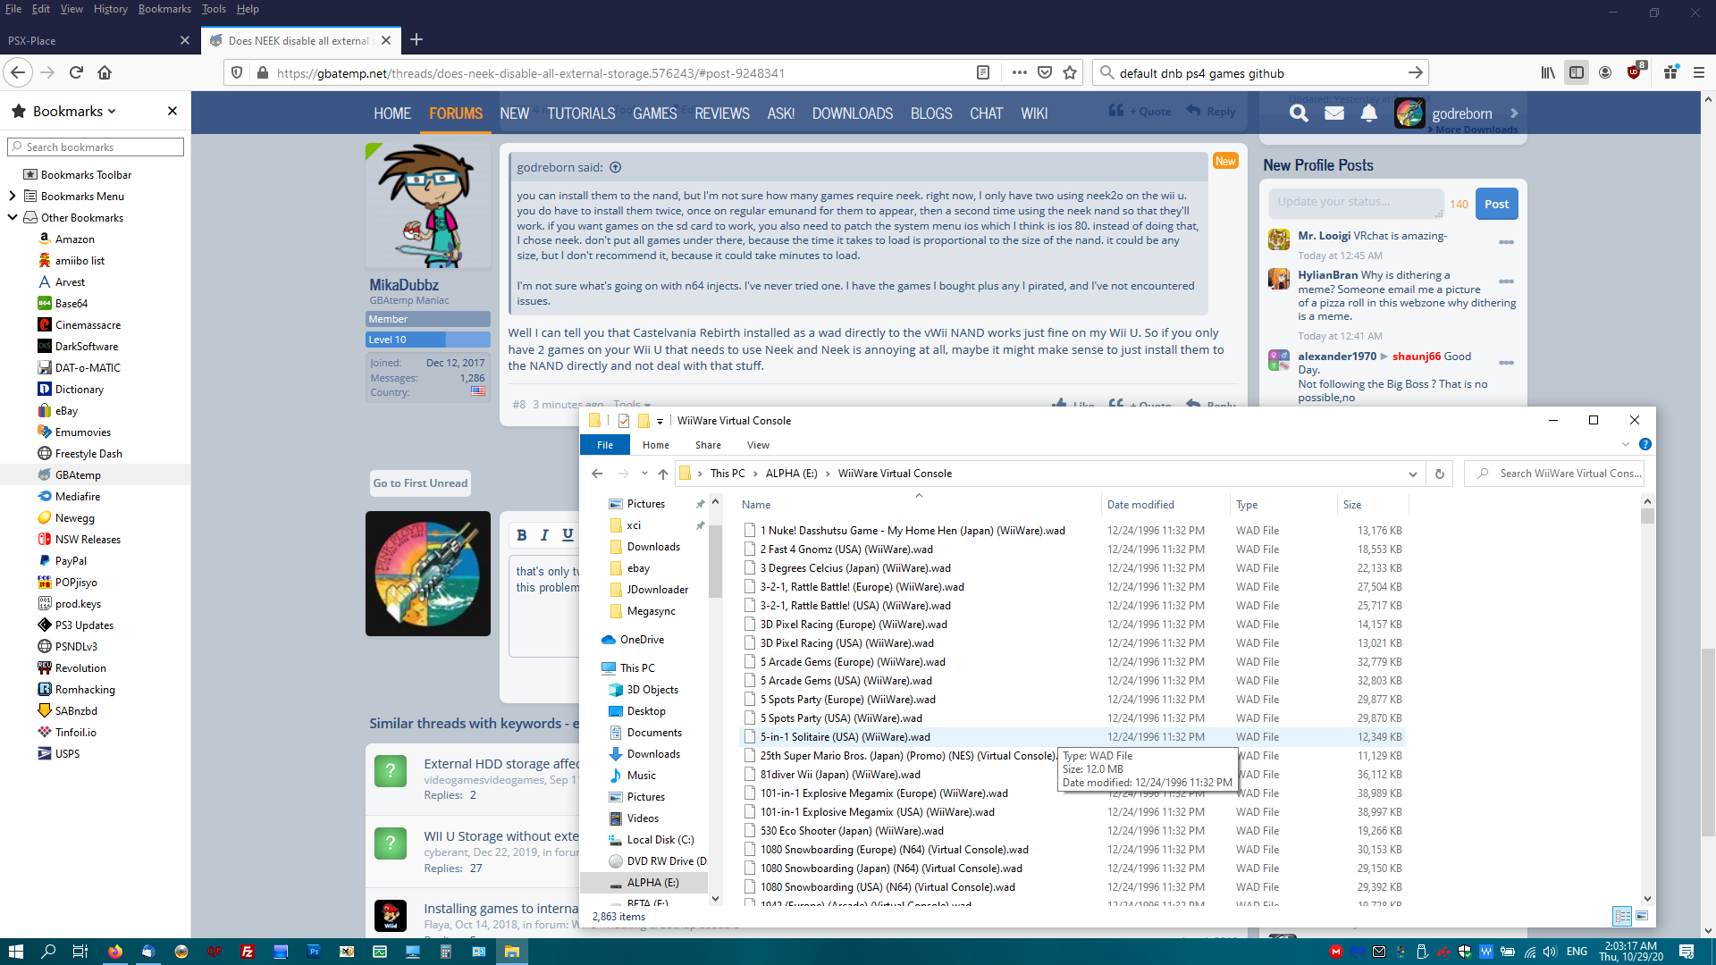Image resolution: width=1716 pixels, height=965 pixels.
Task: Open MikaDubbz's profile link
Action: point(404,285)
